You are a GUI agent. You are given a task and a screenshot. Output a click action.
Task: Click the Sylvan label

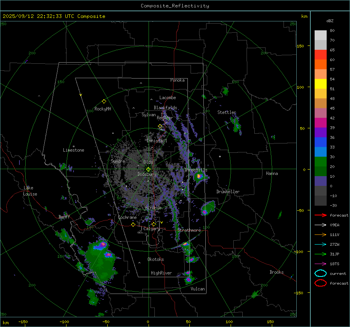pyautogui.click(x=149, y=115)
